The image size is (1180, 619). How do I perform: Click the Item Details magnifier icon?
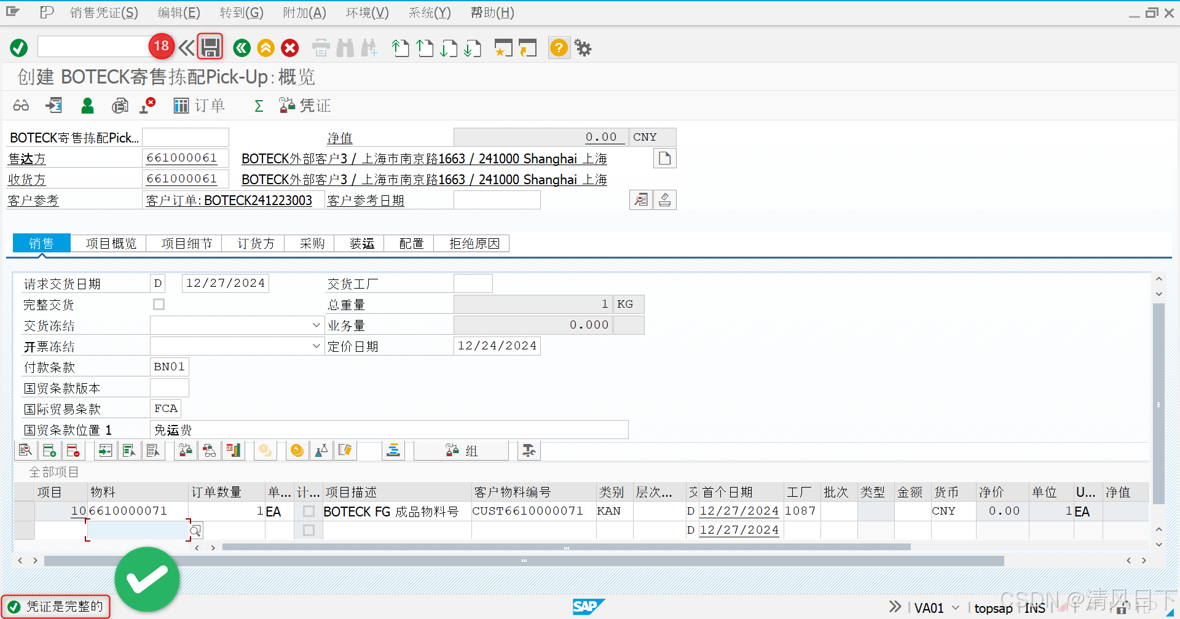coord(25,451)
